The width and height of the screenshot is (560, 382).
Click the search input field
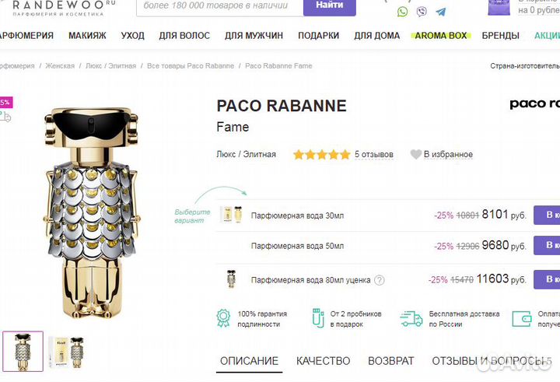[x=219, y=7]
